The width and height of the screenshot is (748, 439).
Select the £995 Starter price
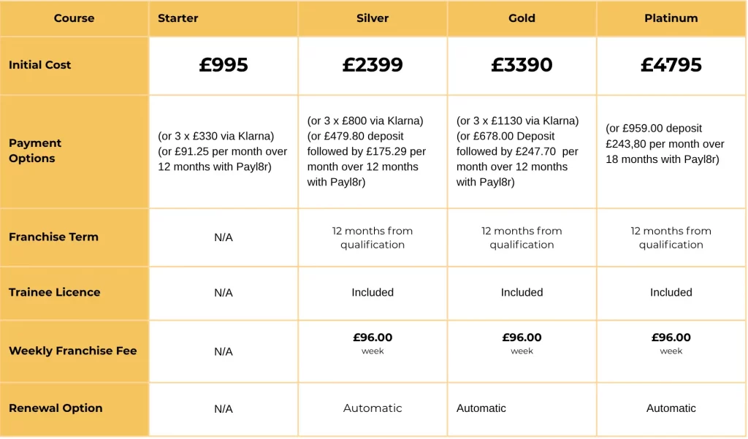224,65
